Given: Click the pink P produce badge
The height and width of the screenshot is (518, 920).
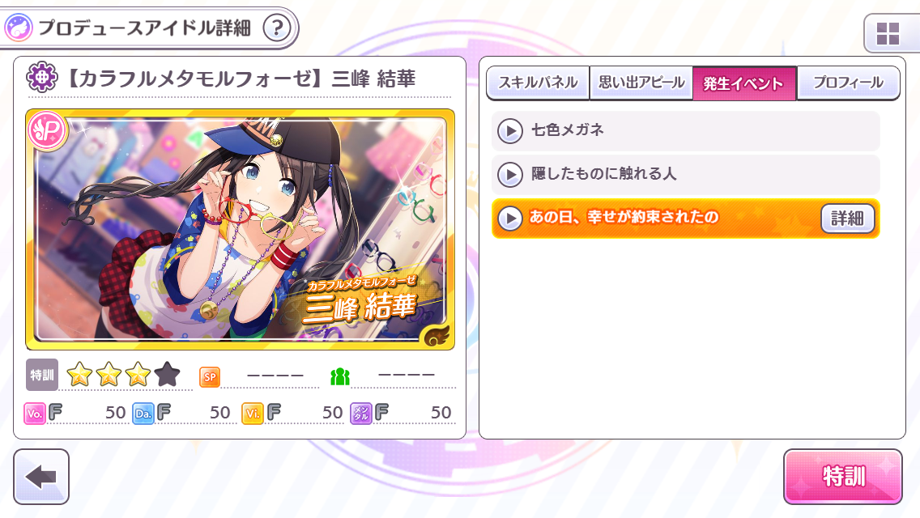Looking at the screenshot, I should 47,131.
